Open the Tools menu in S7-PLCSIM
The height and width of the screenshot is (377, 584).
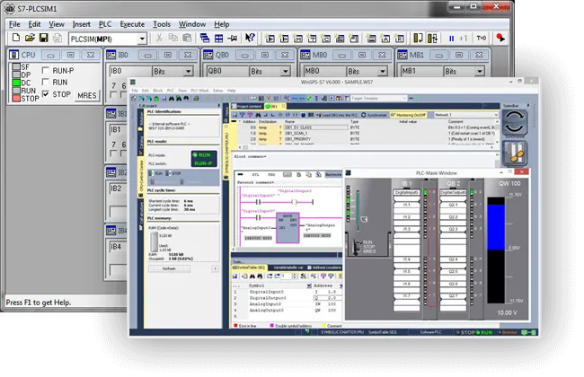[x=162, y=24]
